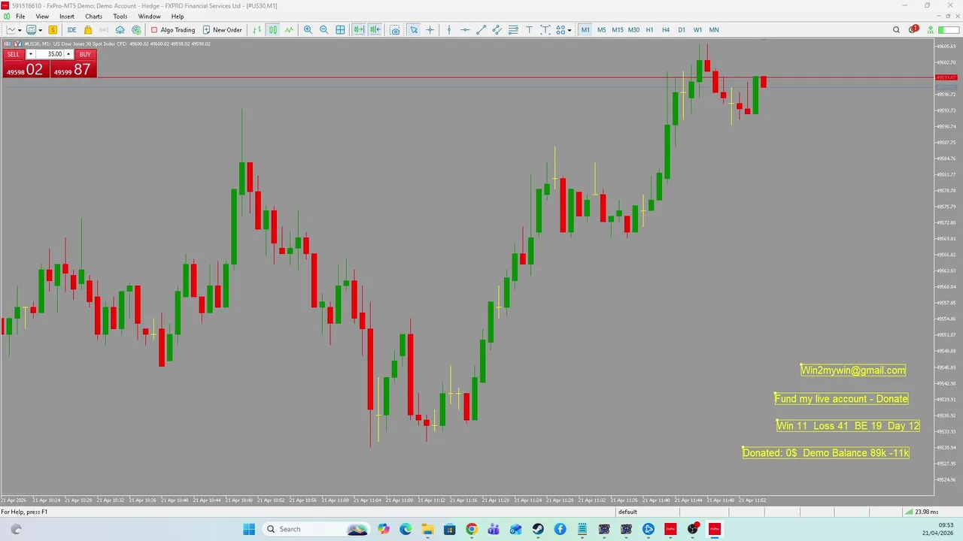This screenshot has height=541, width=963.
Task: Open the Market shopping bag icon
Action: click(x=88, y=30)
